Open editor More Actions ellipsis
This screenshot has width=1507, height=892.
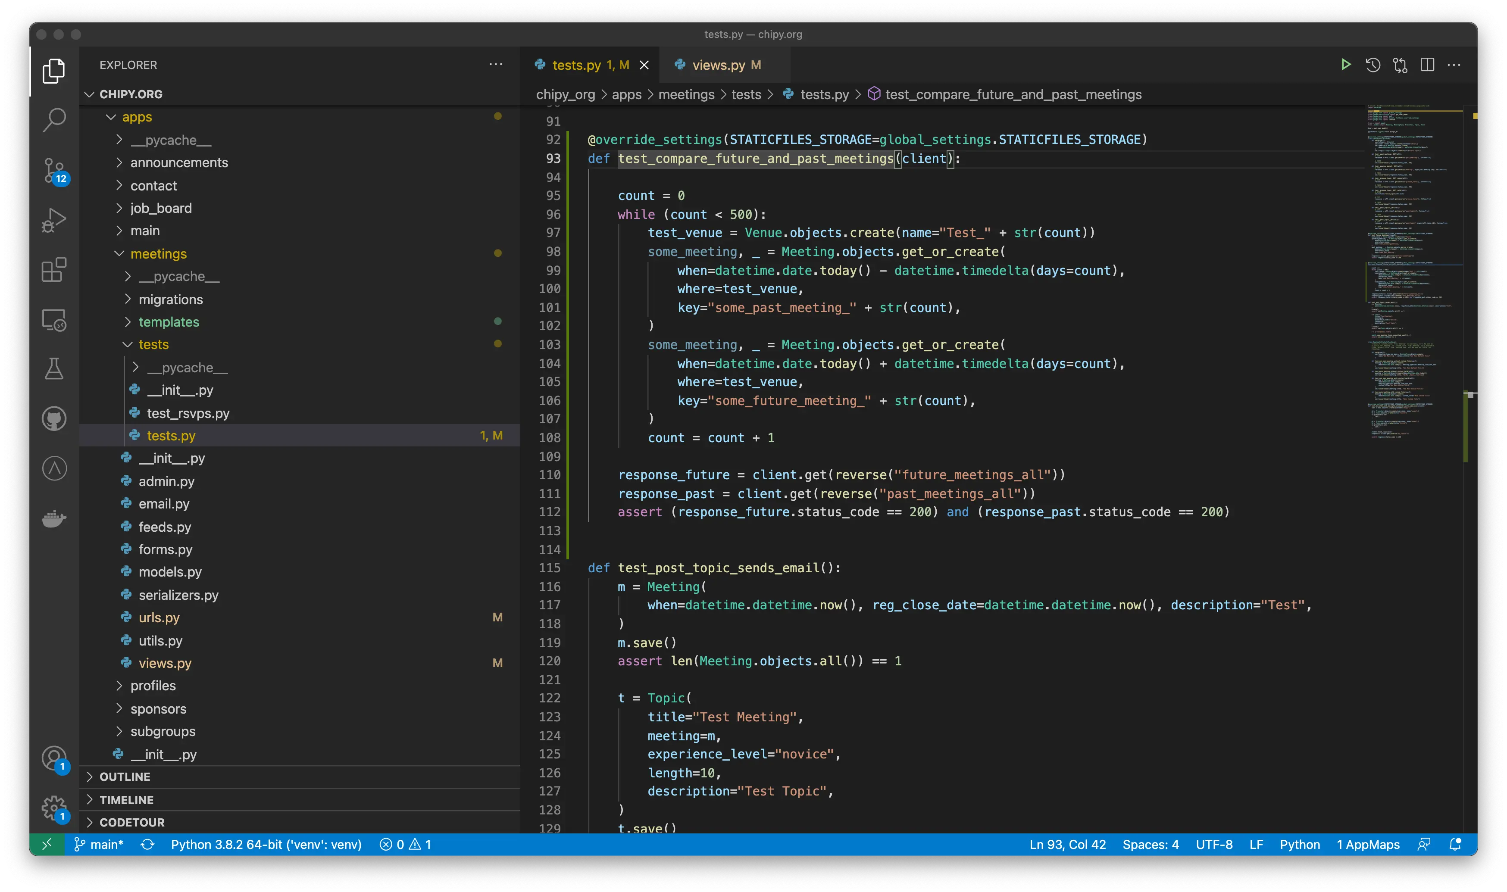click(1454, 64)
